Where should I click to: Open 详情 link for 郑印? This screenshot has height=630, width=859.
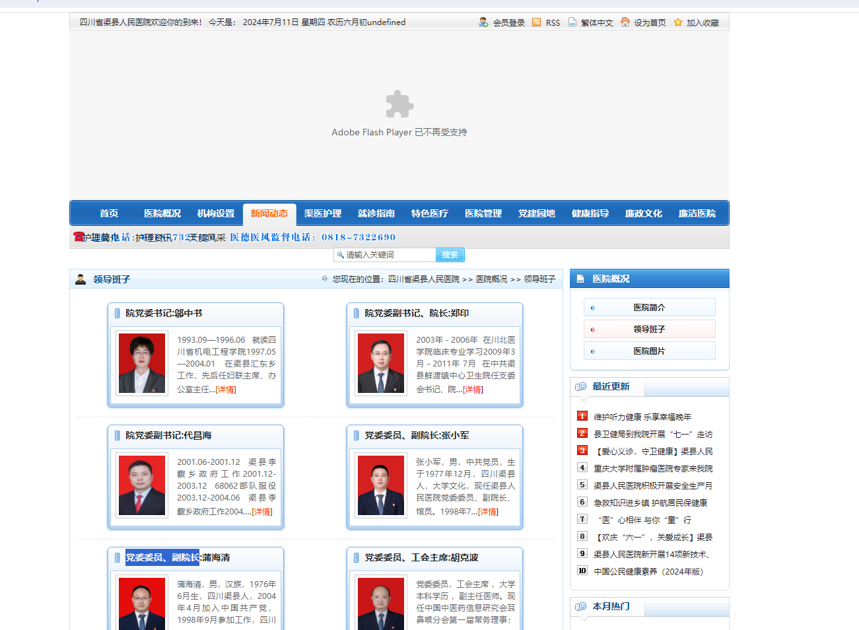coord(473,390)
